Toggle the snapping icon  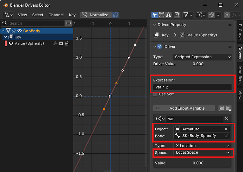tap(211, 15)
